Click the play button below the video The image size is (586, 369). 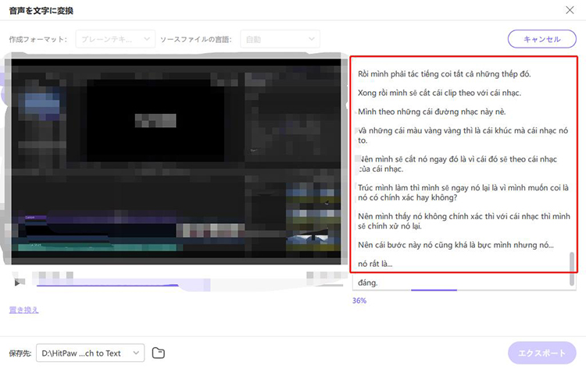pyautogui.click(x=18, y=282)
